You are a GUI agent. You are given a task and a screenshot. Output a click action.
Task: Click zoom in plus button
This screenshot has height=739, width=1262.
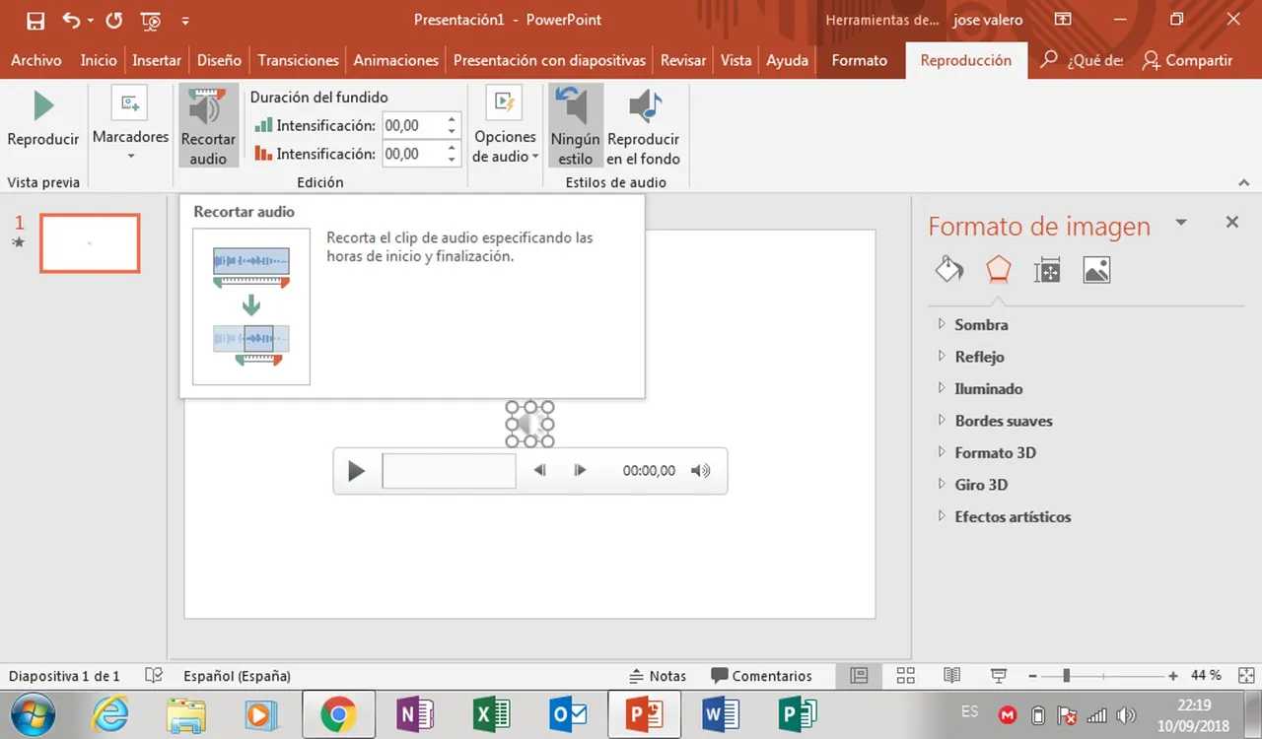pyautogui.click(x=1172, y=676)
